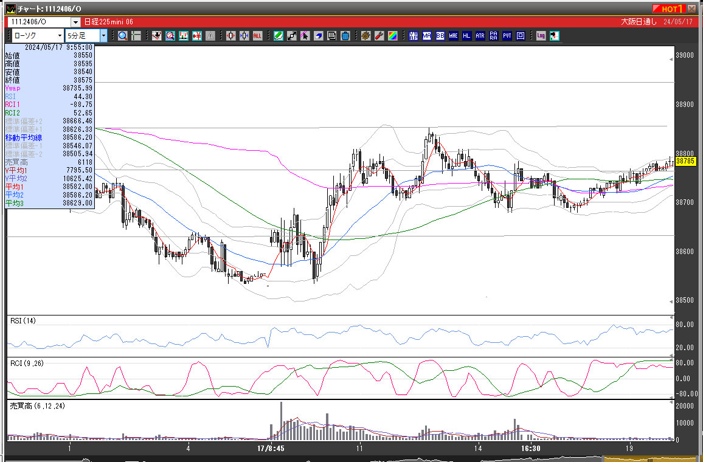Open the rainbow color settings icon
703x462 pixels.
(x=393, y=36)
